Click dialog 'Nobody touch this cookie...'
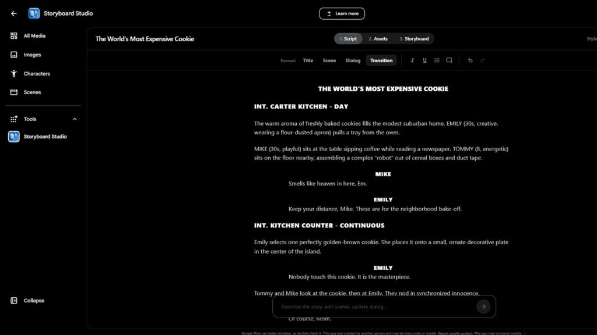 [349, 277]
